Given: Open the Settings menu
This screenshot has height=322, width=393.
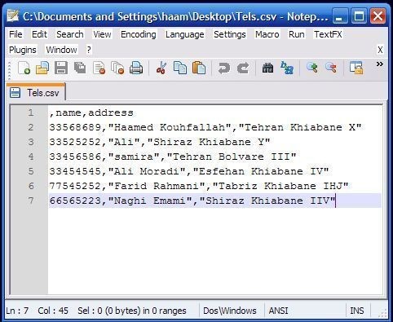Looking at the screenshot, I should pos(230,34).
